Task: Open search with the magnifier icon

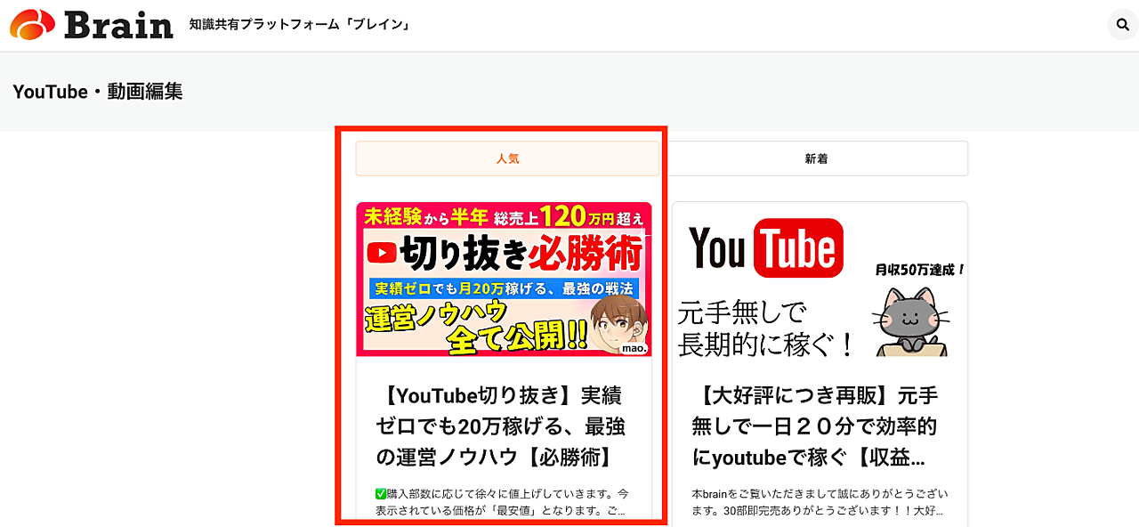Action: click(1123, 25)
